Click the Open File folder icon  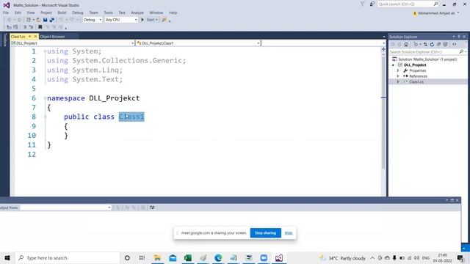pos(38,20)
